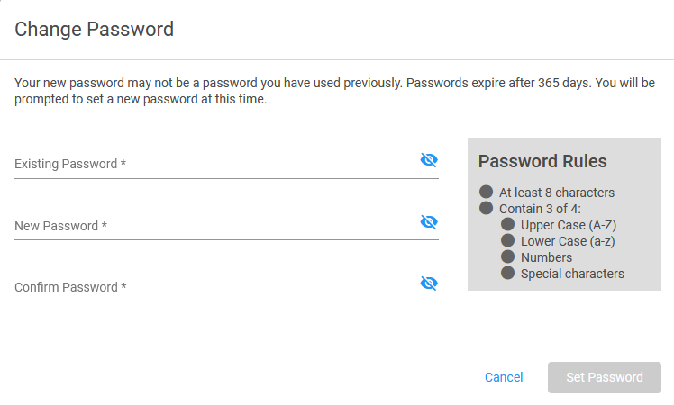Toggle New Password visibility eye icon
Viewport: 674px width, 405px height.
click(x=429, y=222)
